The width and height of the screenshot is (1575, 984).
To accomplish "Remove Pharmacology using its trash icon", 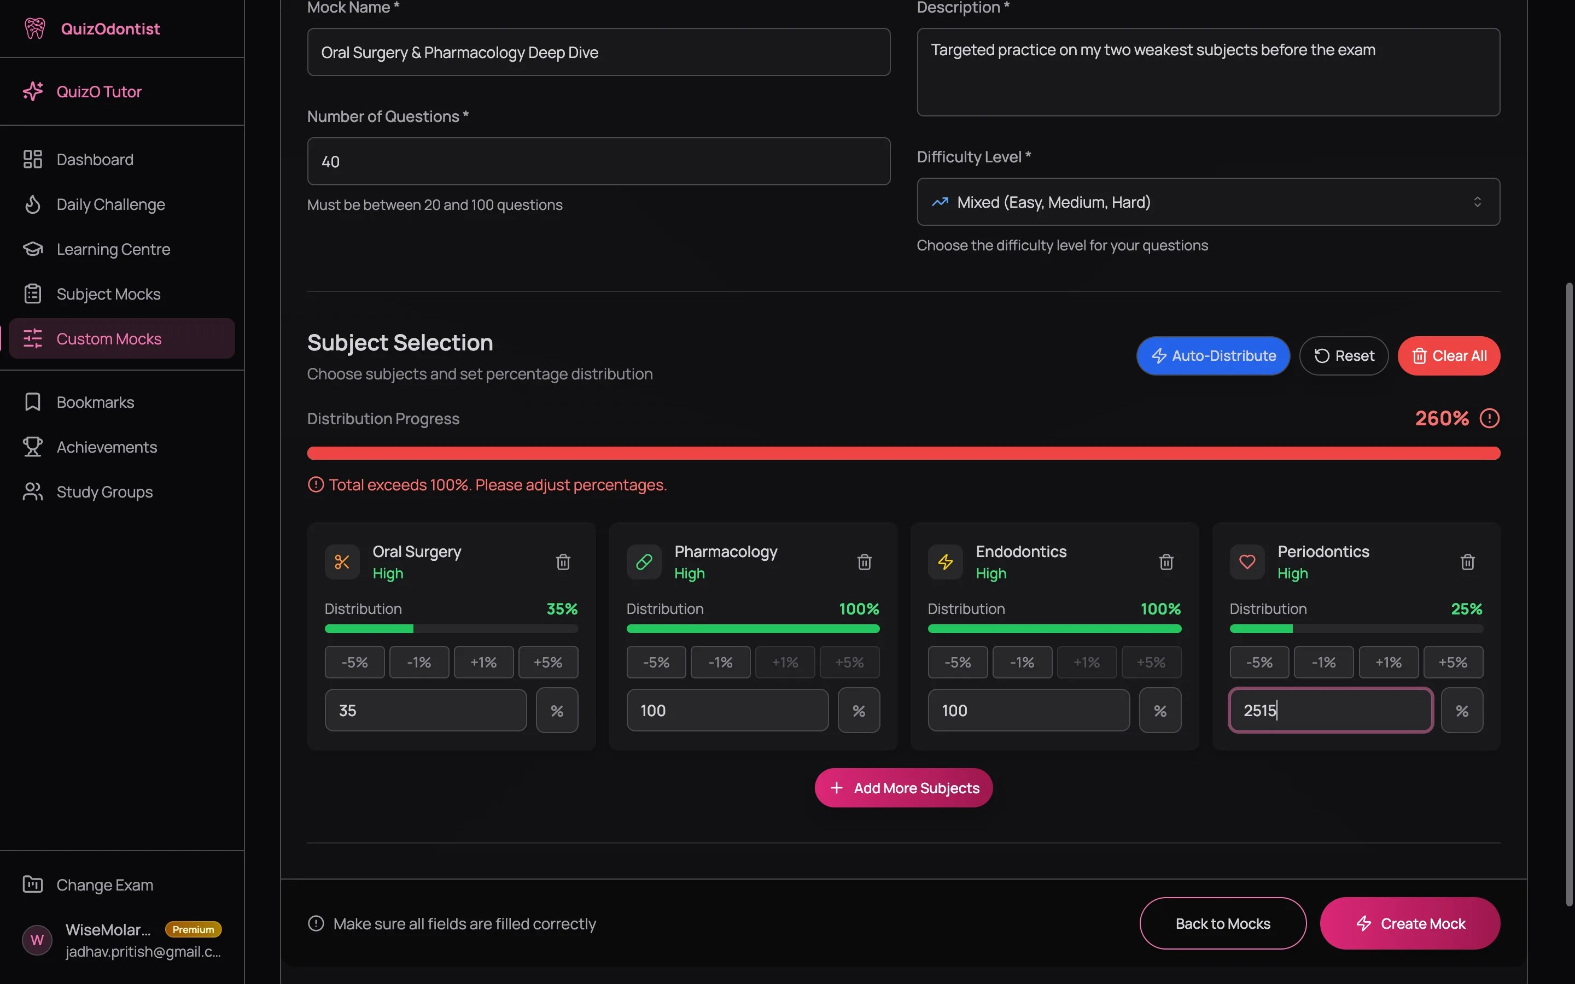I will 864,561.
